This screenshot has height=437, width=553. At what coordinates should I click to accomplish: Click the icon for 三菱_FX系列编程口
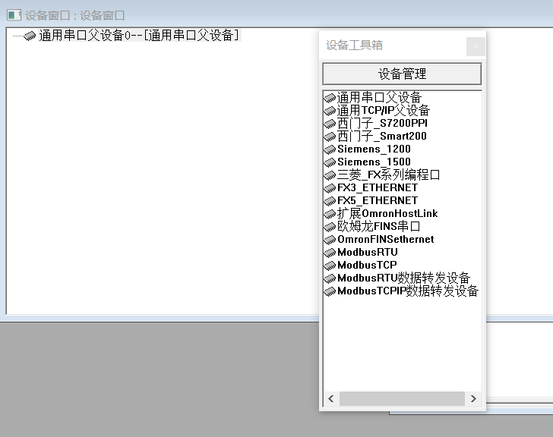tap(330, 175)
